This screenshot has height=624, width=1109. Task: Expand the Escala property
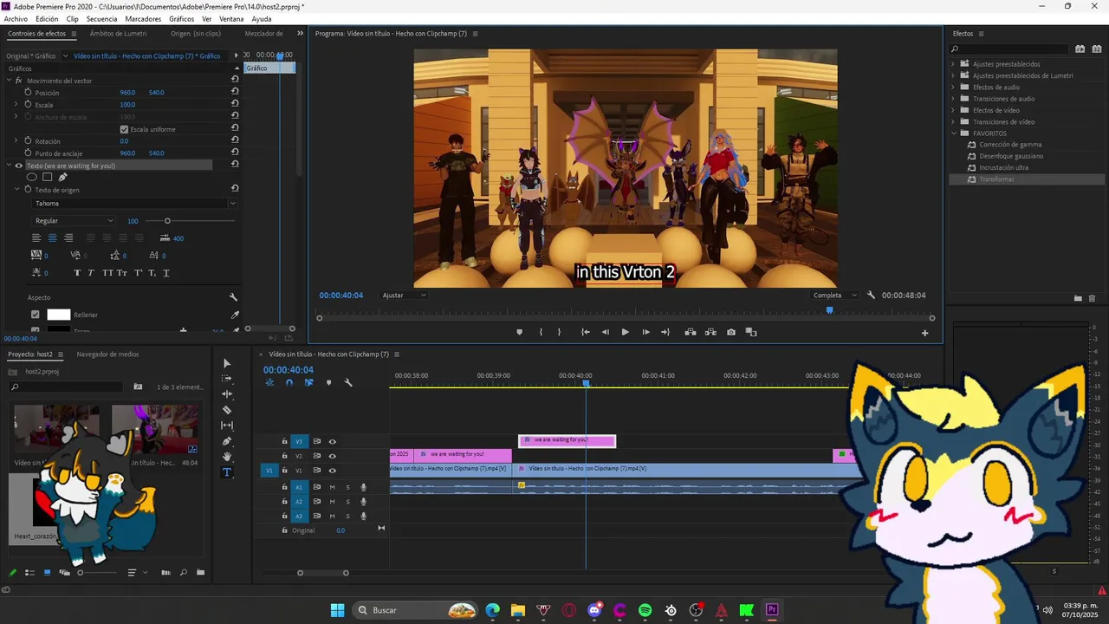coord(16,104)
